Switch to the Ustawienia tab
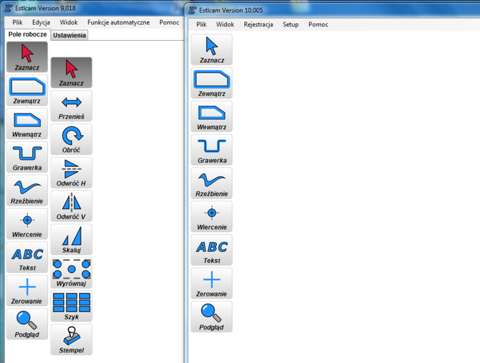Viewport: 480px width, 363px height. (70, 35)
